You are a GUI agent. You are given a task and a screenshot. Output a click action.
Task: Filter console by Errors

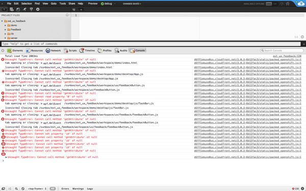65,188
